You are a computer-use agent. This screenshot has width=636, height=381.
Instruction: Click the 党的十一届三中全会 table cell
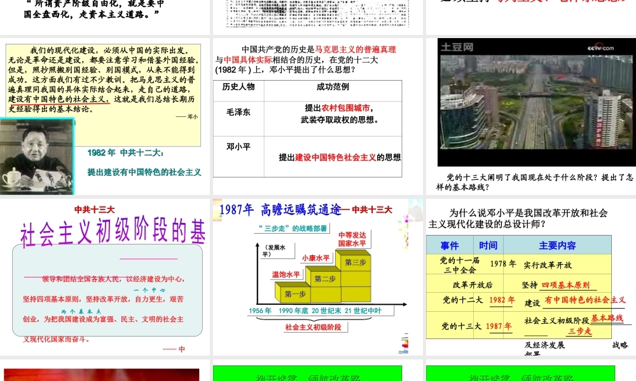460,265
